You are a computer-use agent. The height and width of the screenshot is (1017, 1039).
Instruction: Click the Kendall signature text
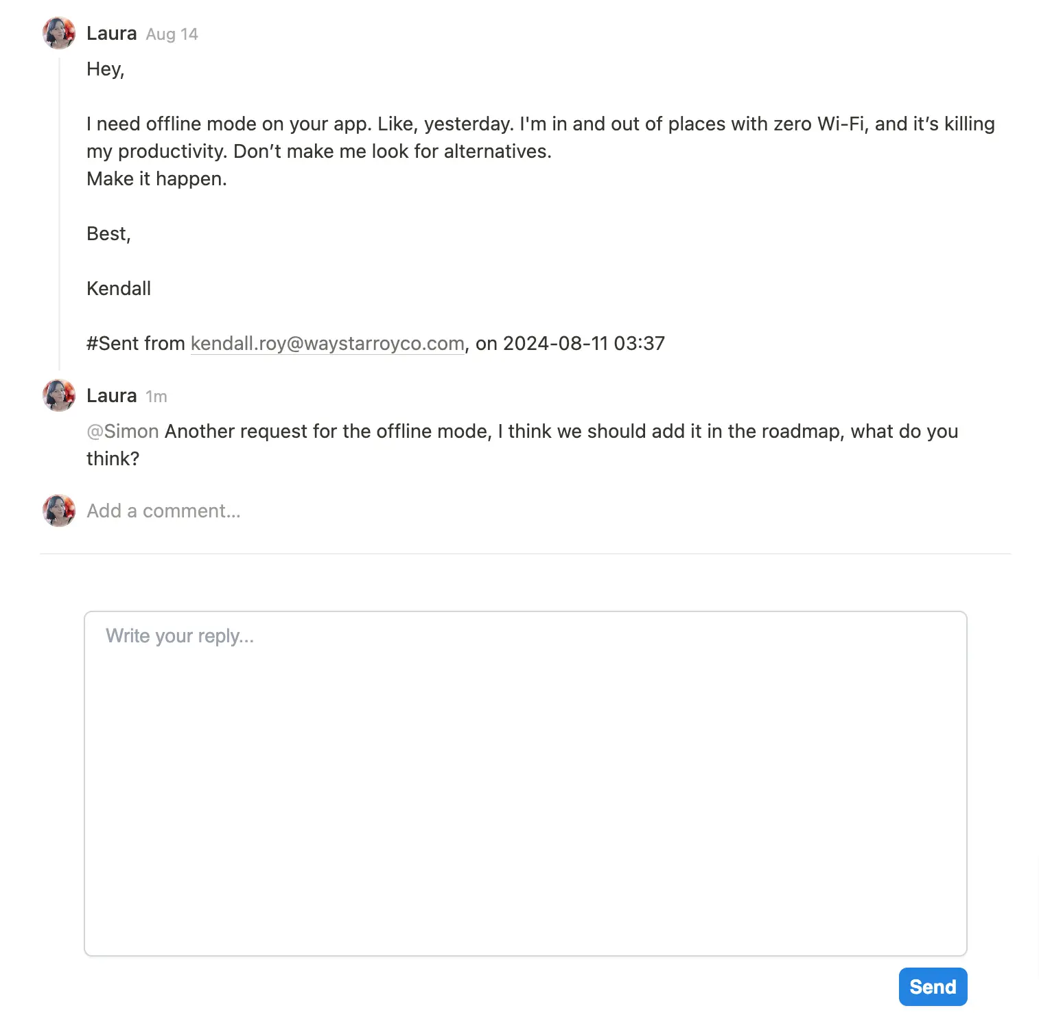(x=119, y=288)
